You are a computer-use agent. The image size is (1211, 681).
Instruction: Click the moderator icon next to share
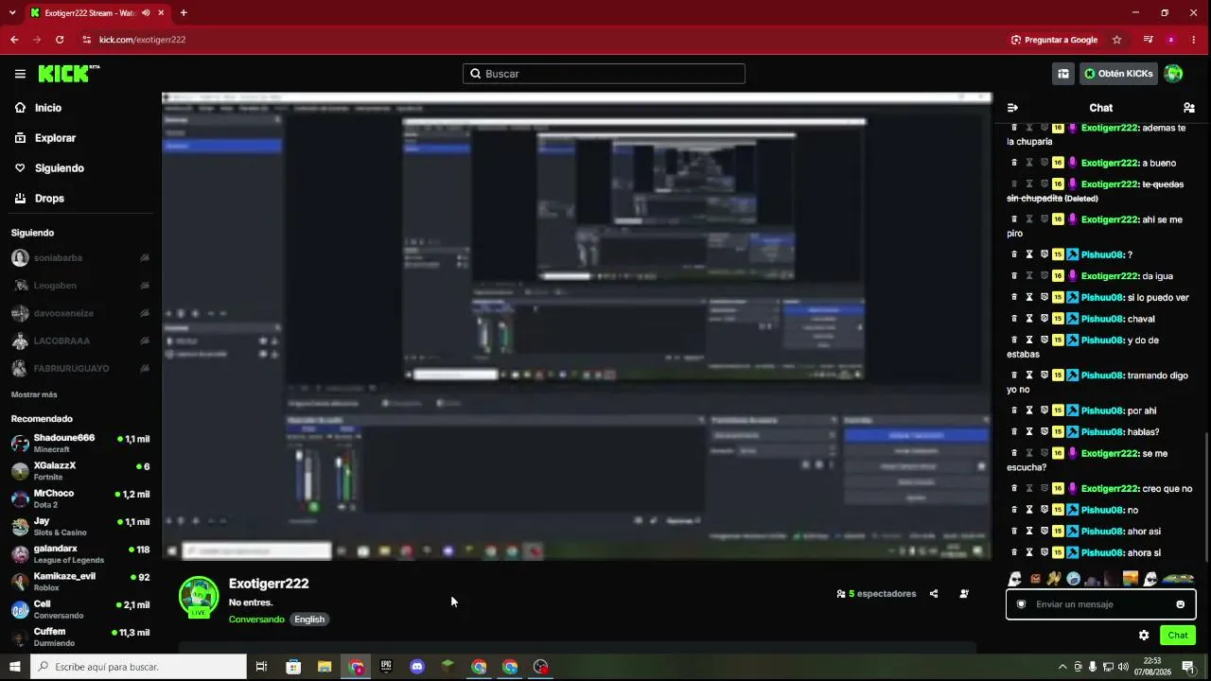[x=964, y=594]
